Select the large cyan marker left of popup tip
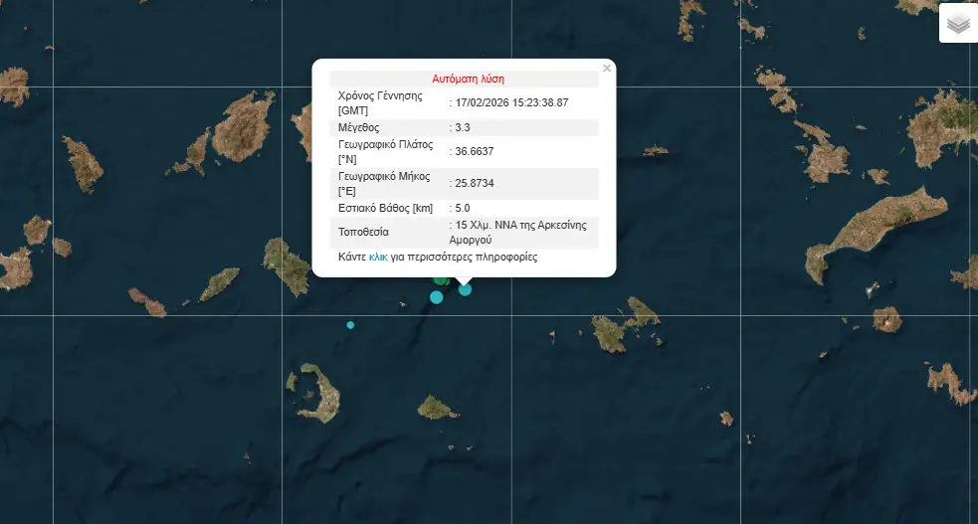The width and height of the screenshot is (978, 524). click(436, 297)
